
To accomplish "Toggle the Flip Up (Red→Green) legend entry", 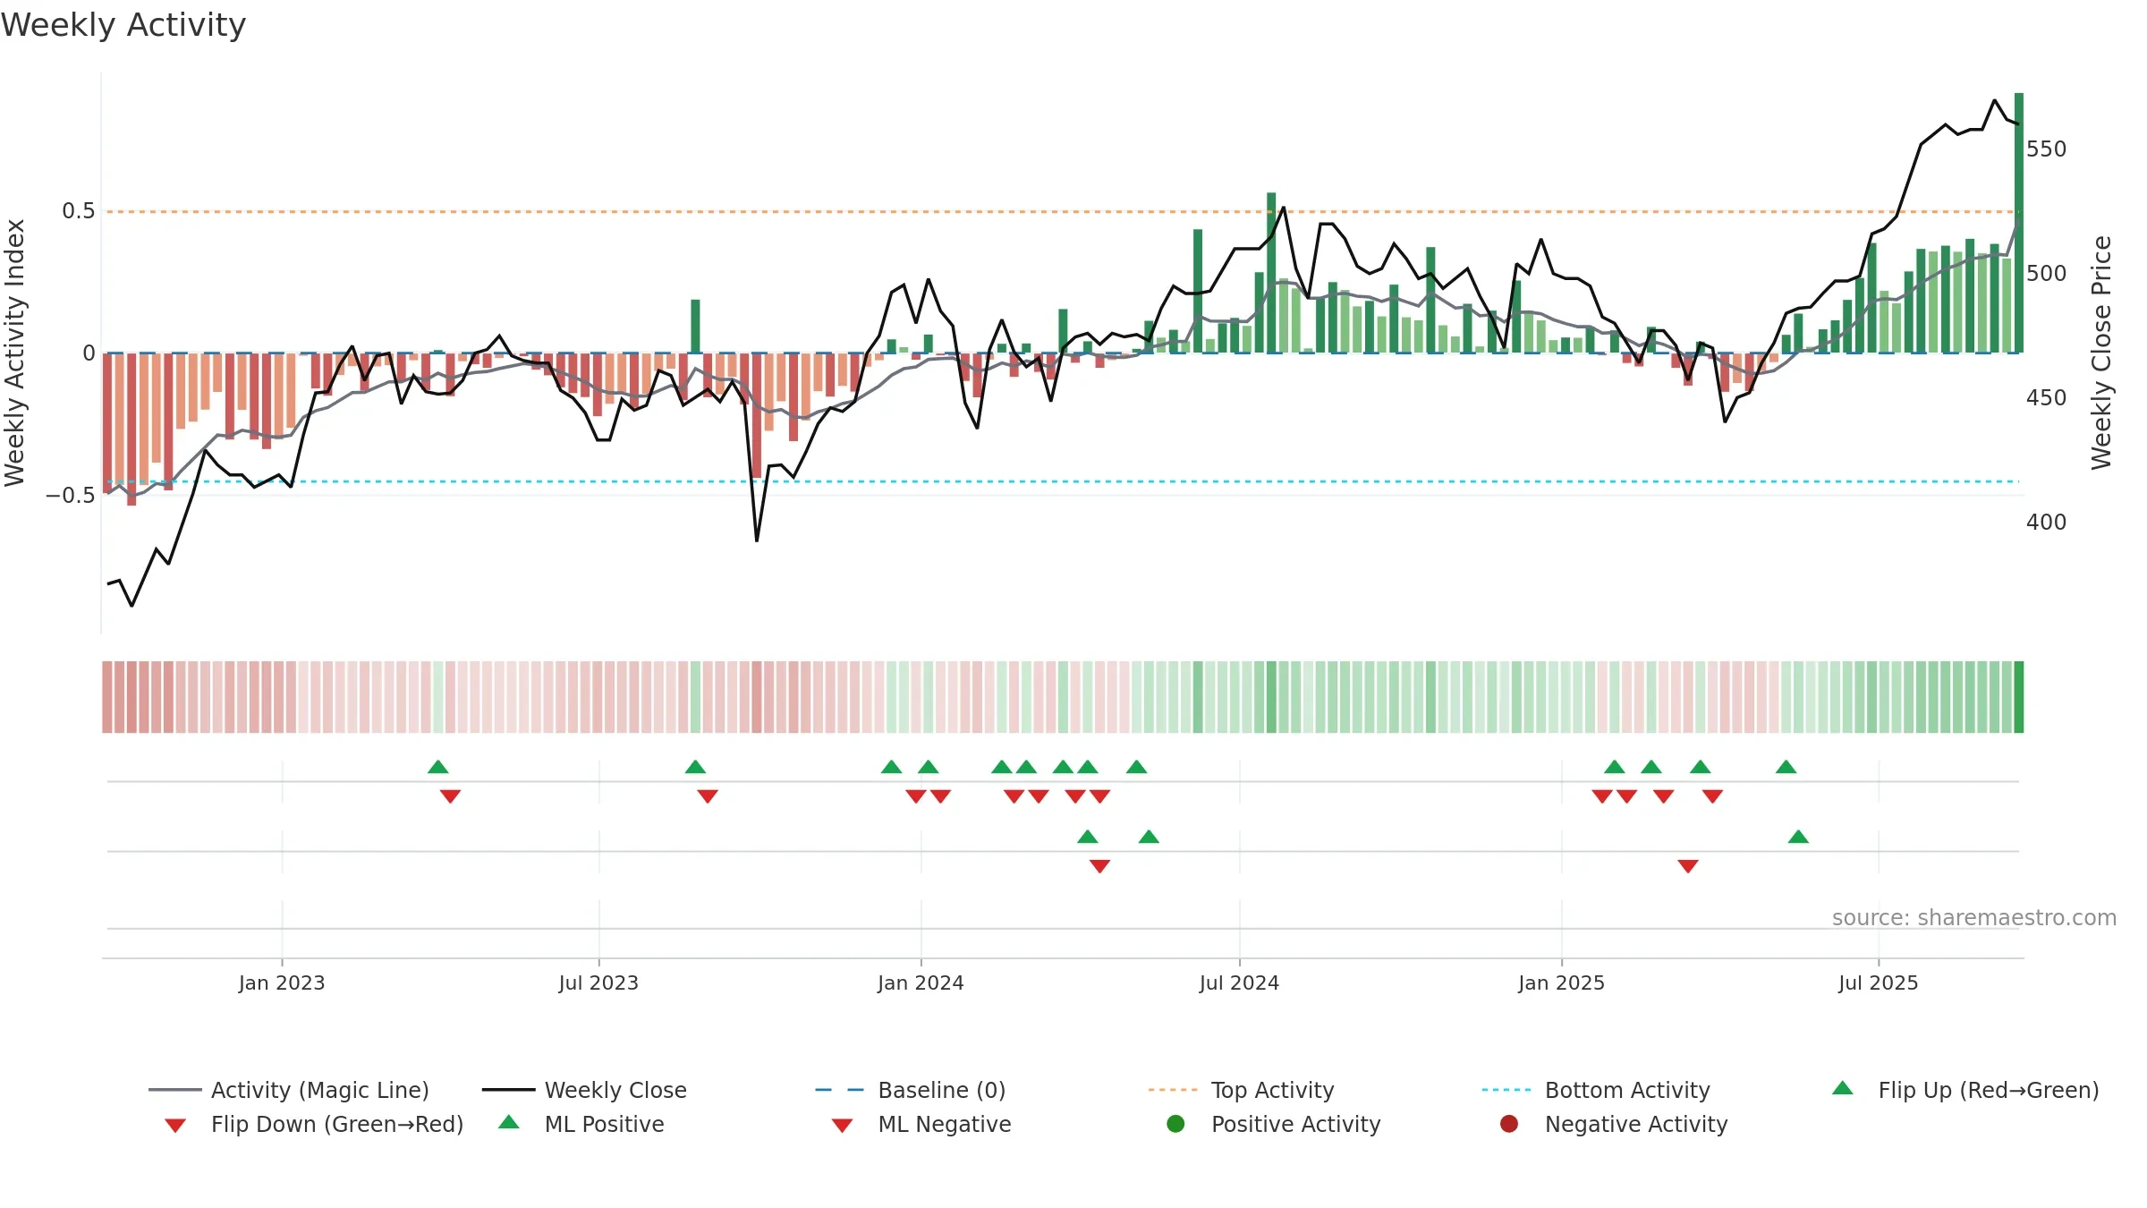I will [x=1965, y=1090].
